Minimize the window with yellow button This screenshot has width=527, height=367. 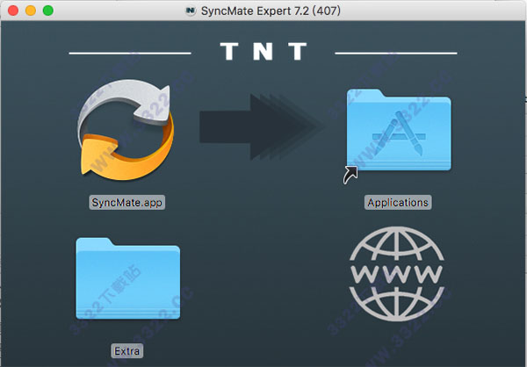(x=31, y=11)
